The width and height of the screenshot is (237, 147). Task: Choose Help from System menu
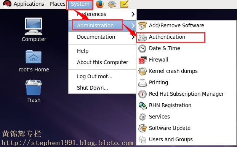102,51
